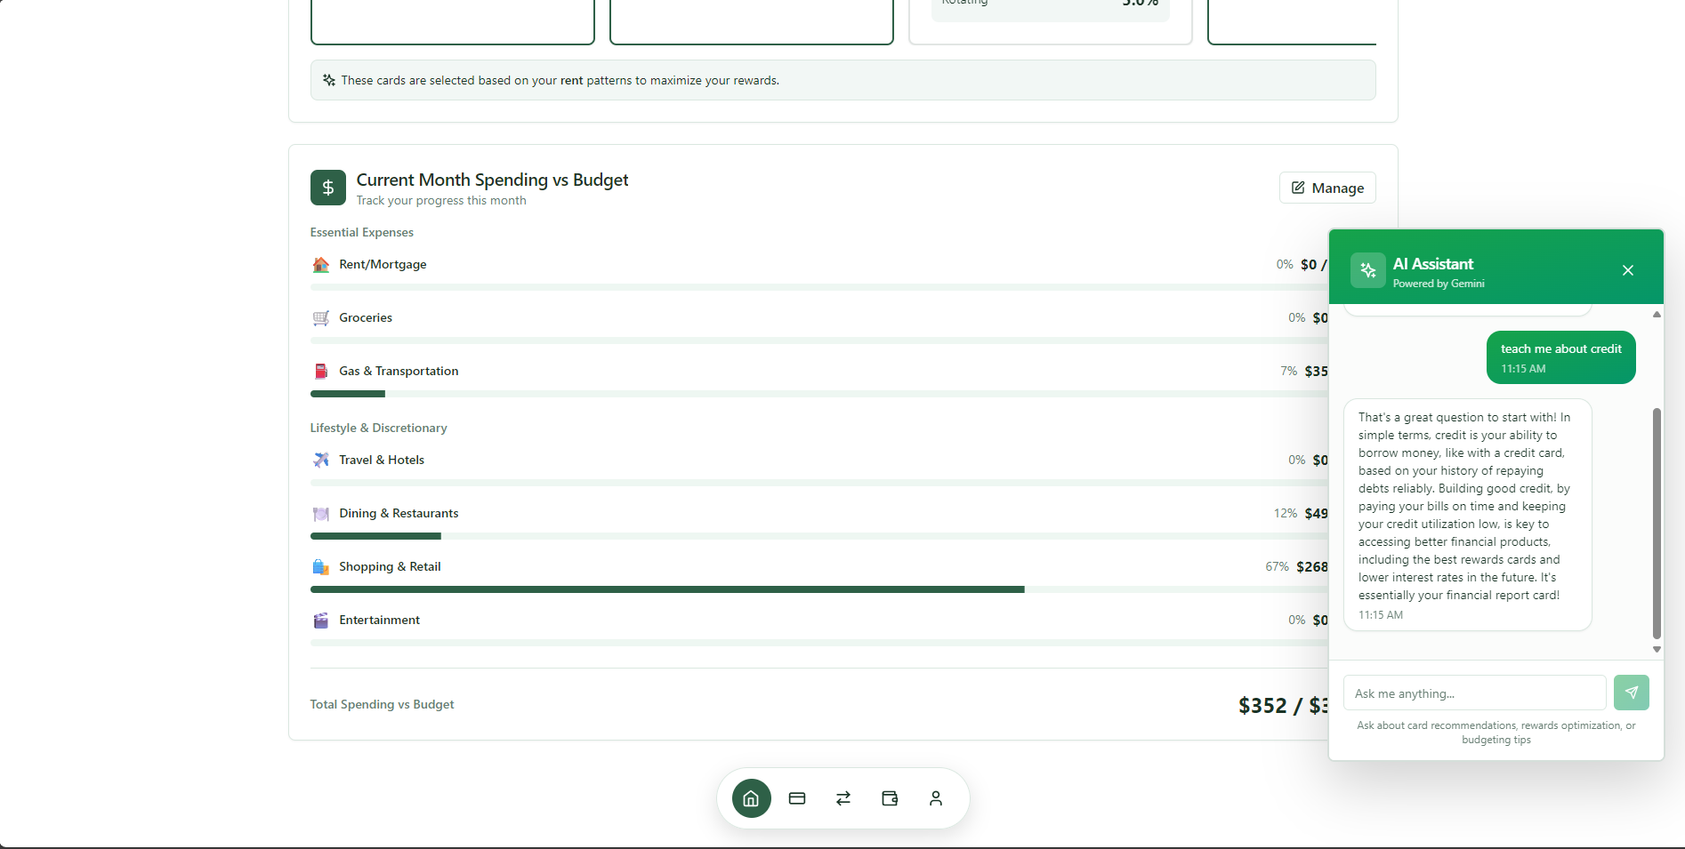
Task: Click the 7% Gas percentage
Action: [x=1288, y=372]
